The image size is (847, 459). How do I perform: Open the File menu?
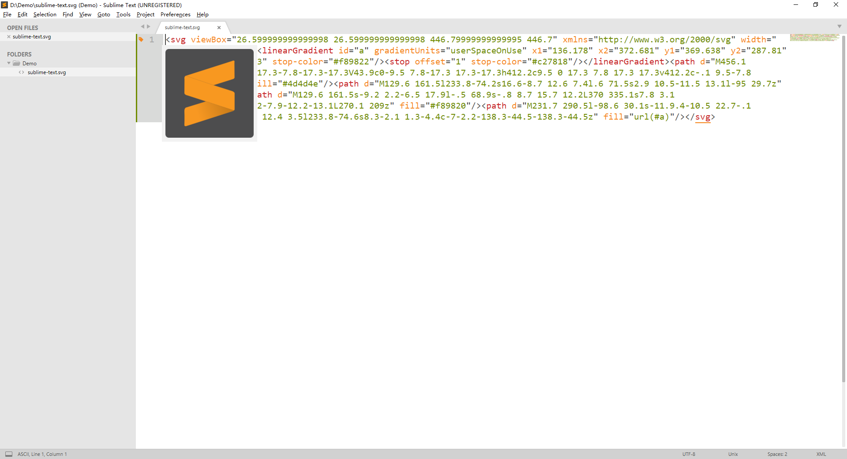[x=7, y=15]
